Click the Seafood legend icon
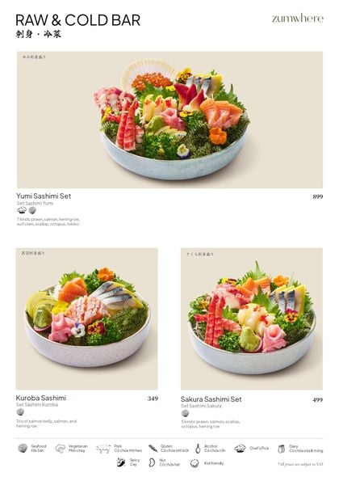 [23, 448]
